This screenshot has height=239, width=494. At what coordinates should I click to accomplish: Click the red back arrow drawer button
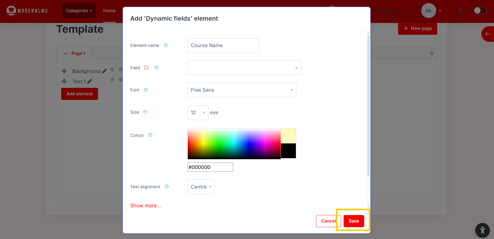tap(488, 34)
